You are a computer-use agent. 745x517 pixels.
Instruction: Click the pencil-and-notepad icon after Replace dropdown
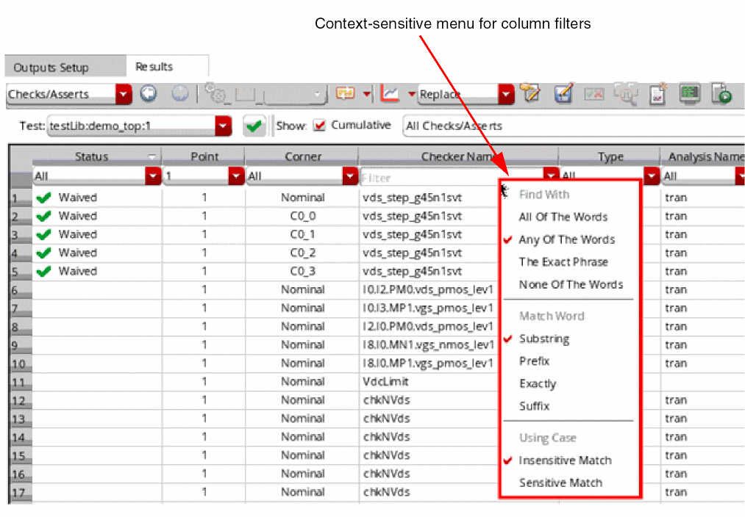[530, 94]
